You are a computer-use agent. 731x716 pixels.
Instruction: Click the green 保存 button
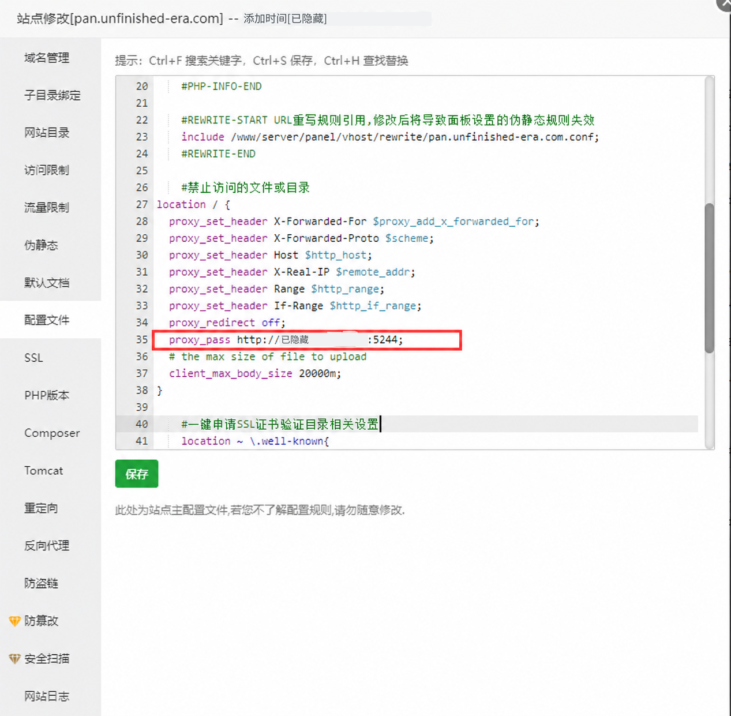click(137, 474)
